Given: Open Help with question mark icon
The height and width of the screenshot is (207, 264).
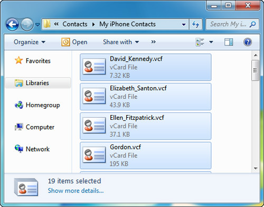Looking at the screenshot, I should tap(248, 42).
